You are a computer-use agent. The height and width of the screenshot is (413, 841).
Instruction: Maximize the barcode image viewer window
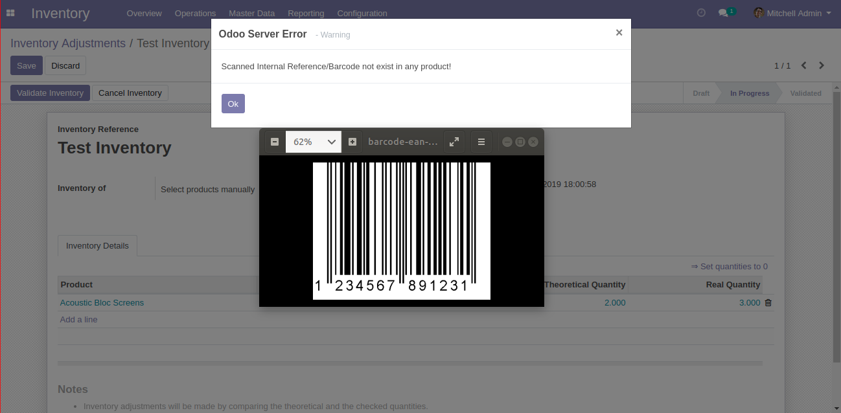tap(520, 142)
